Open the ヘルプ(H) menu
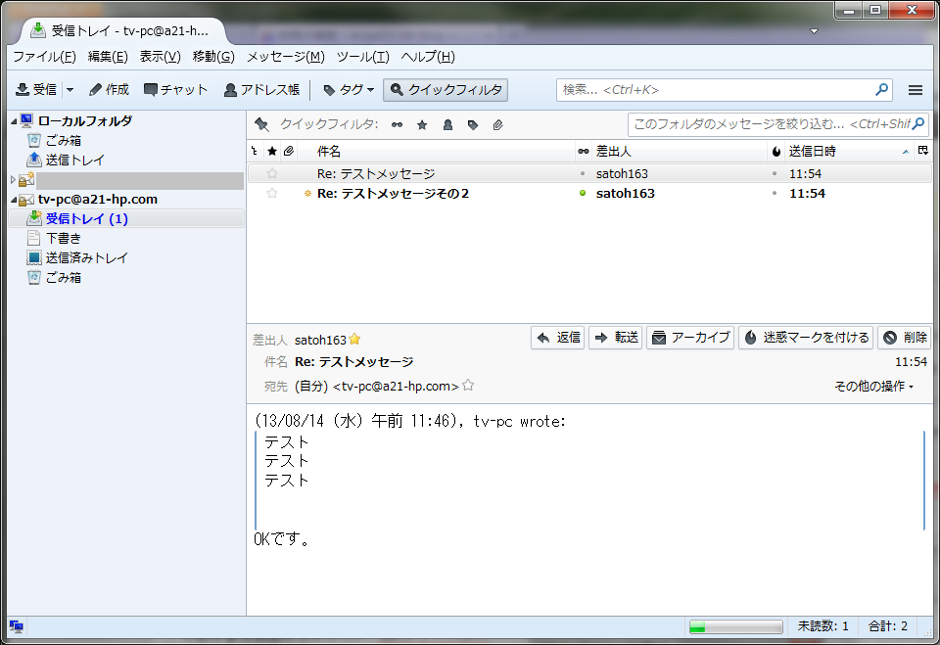Viewport: 940px width, 645px height. pyautogui.click(x=428, y=57)
